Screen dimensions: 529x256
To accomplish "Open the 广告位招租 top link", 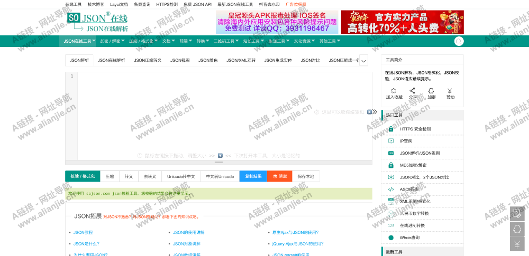I will 296,5.
